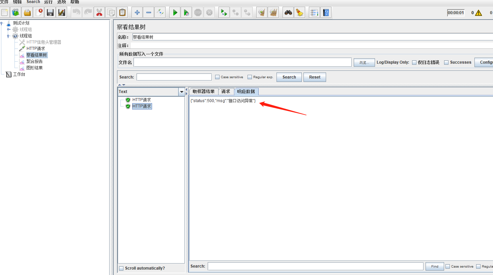Save the test plan with the disk icon
This screenshot has width=493, height=275.
pyautogui.click(x=50, y=12)
